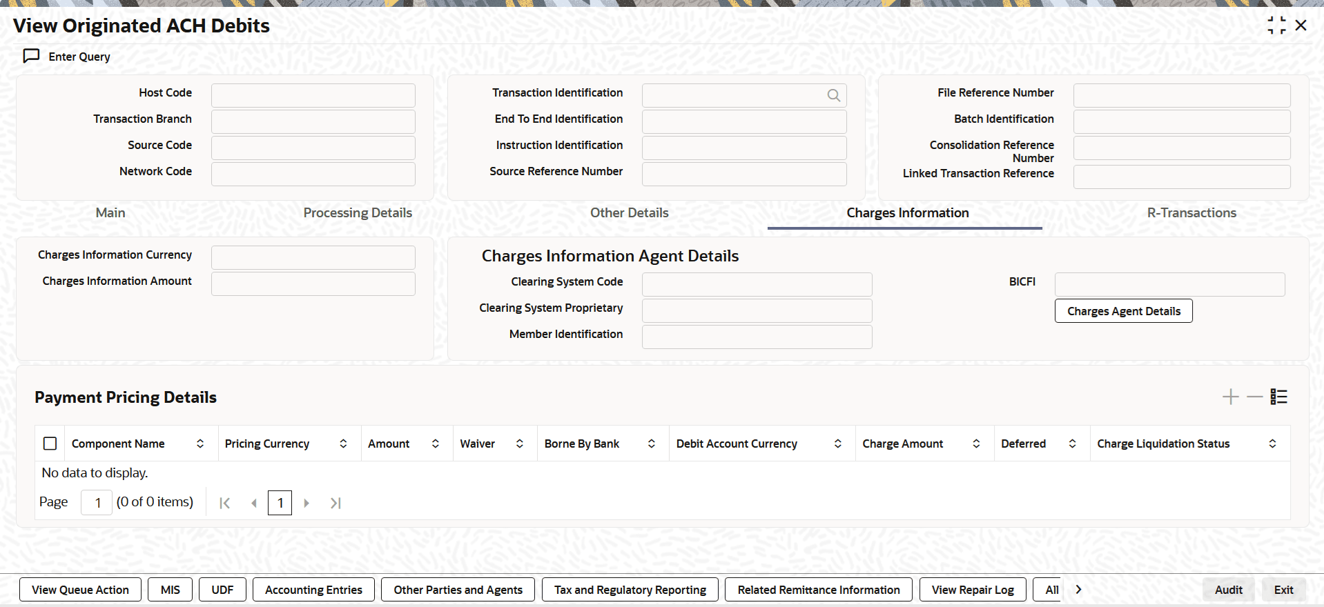This screenshot has height=607, width=1324.
Task: Sort the Amount column
Action: (x=436, y=444)
